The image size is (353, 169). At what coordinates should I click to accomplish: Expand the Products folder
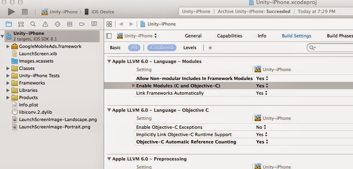(8, 97)
